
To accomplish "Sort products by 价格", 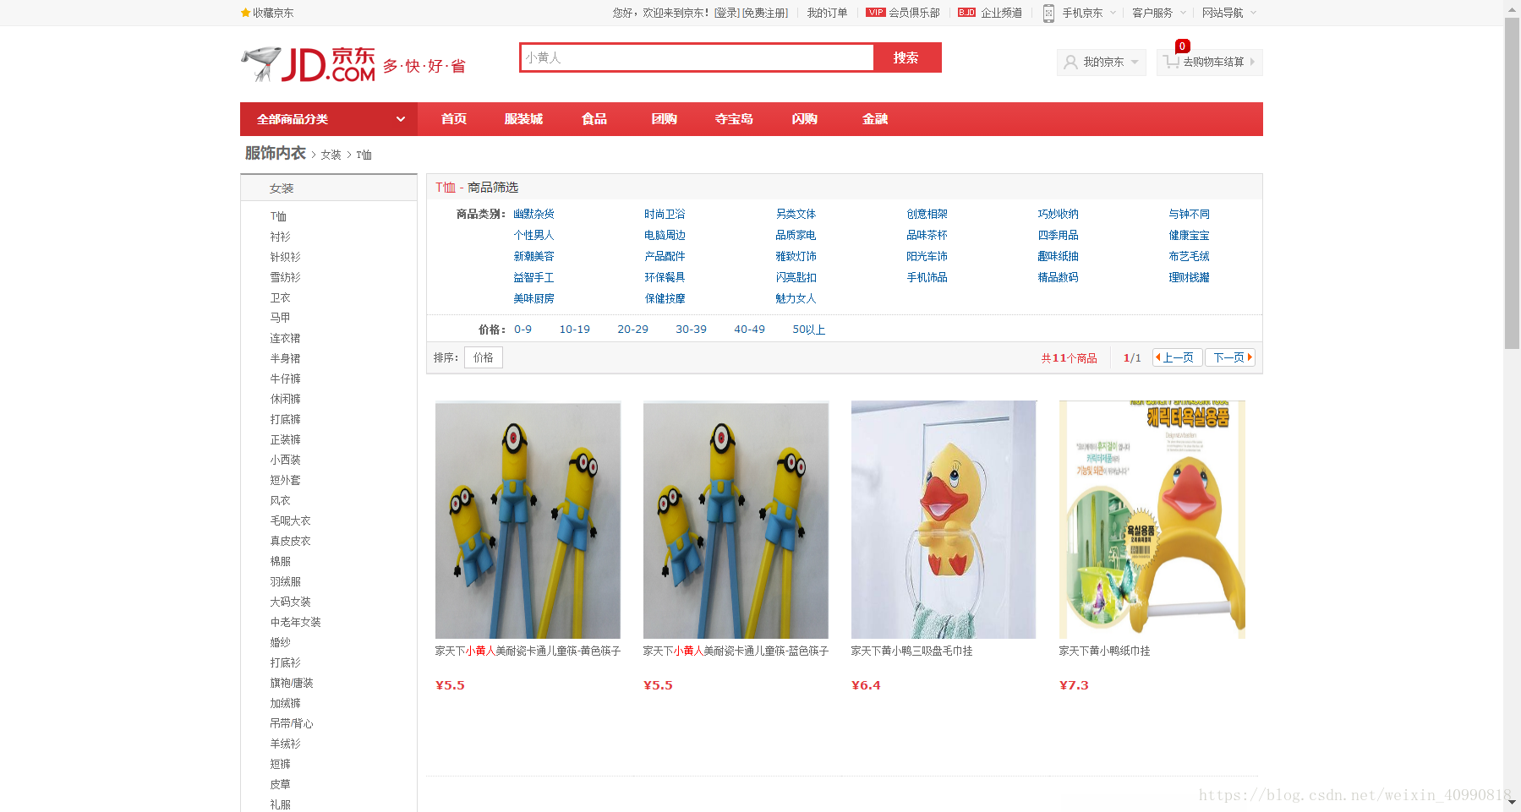I will (484, 357).
